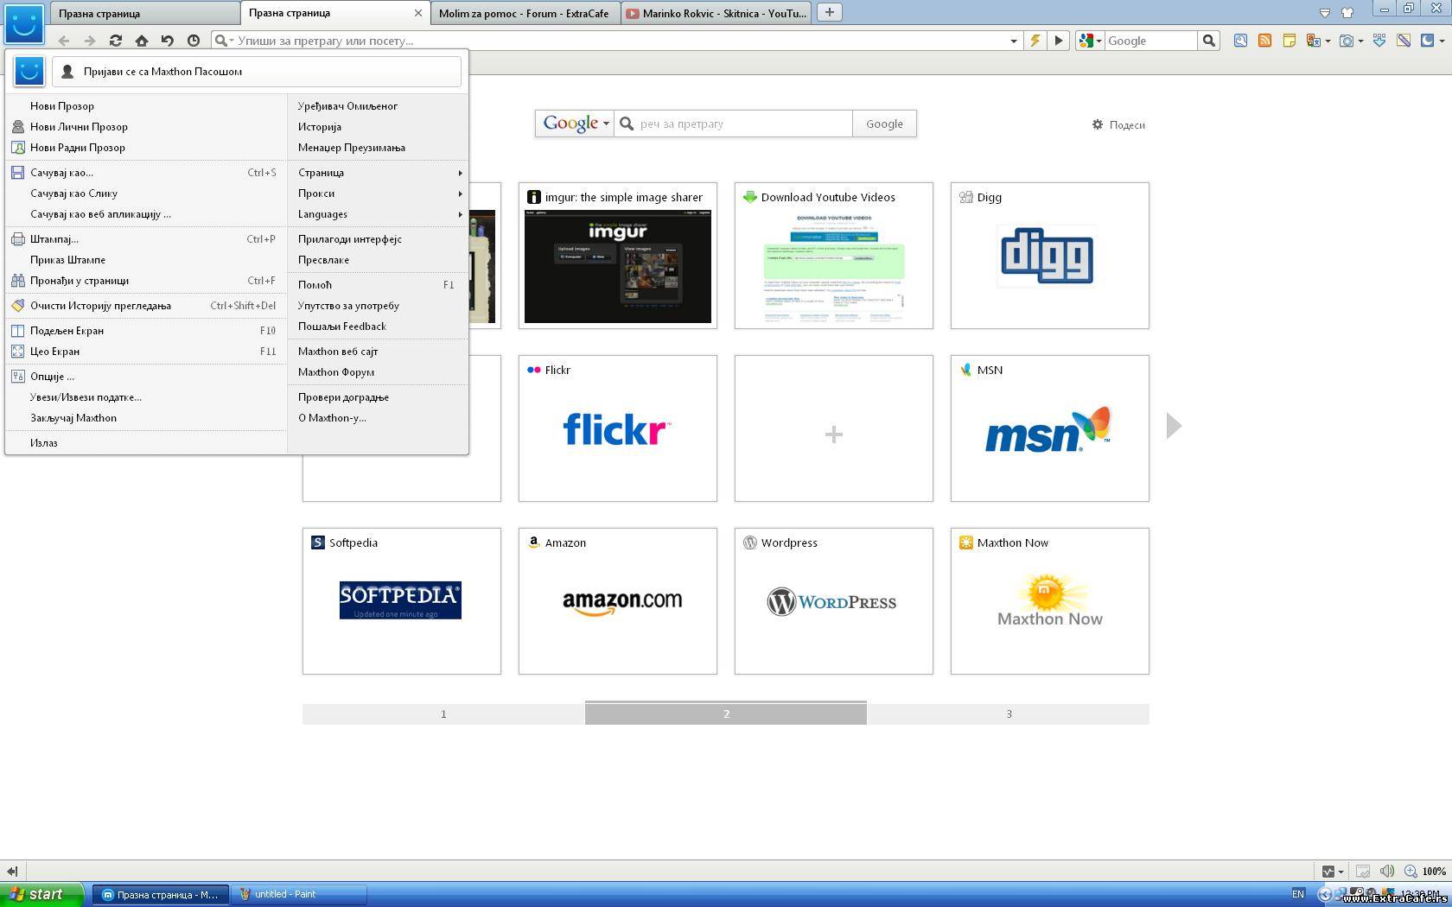The width and height of the screenshot is (1452, 907).
Task: Open the sticky notes tool icon
Action: 1289,41
